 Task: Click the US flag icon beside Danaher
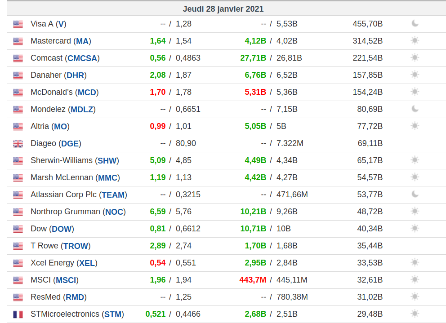click(18, 75)
